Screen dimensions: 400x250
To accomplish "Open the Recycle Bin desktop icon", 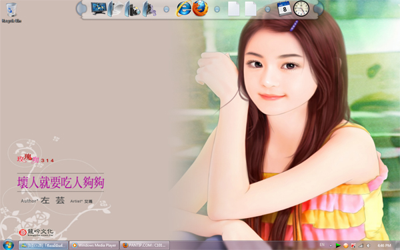I will point(11,13).
